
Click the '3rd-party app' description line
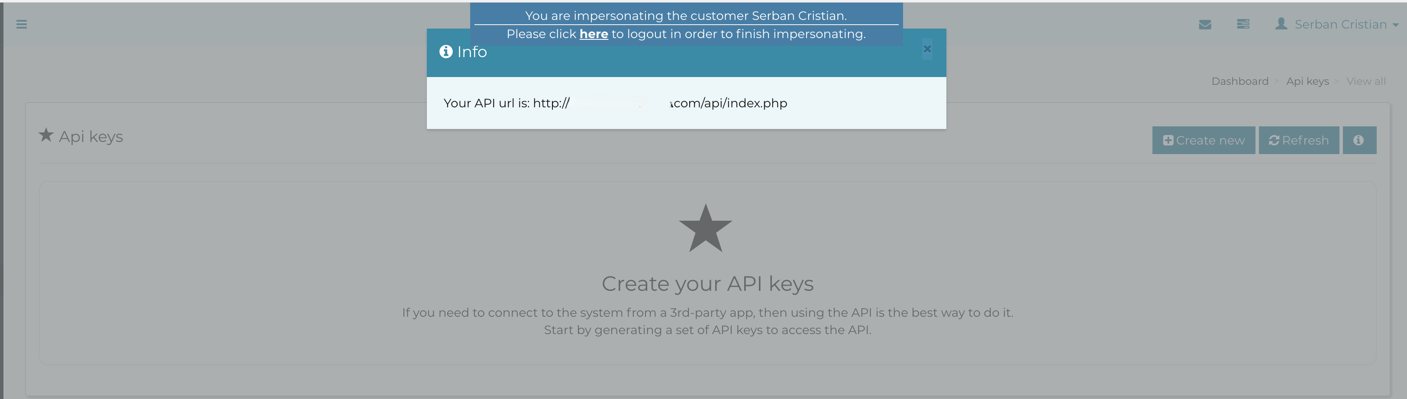(x=707, y=313)
